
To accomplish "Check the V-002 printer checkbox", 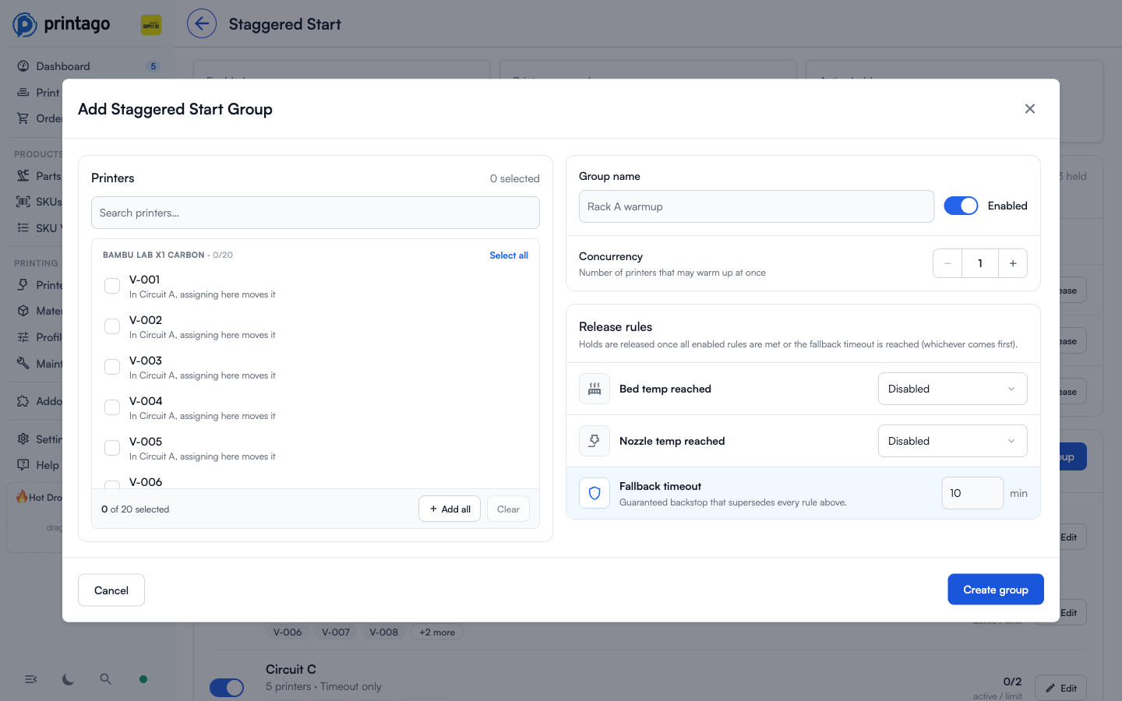I will click(112, 326).
